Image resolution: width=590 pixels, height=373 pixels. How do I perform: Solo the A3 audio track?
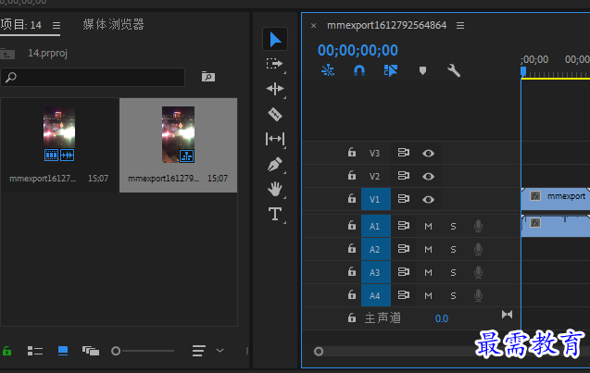click(x=454, y=273)
